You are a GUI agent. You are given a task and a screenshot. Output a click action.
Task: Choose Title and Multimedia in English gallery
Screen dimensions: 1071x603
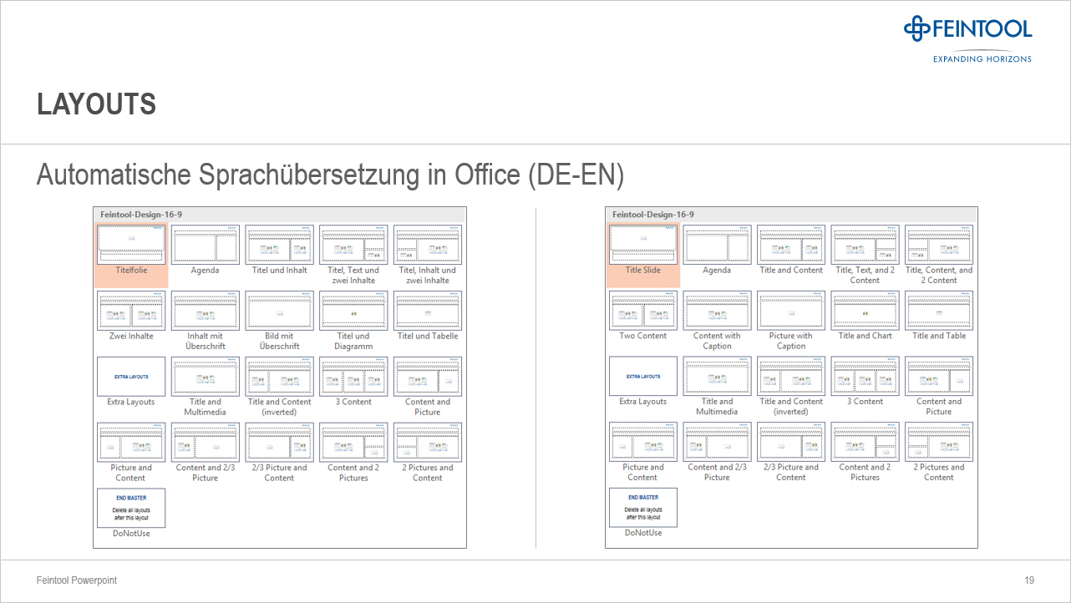717,377
